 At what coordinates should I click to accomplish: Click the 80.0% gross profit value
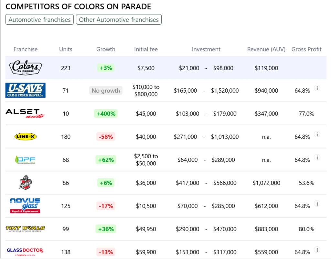click(306, 229)
